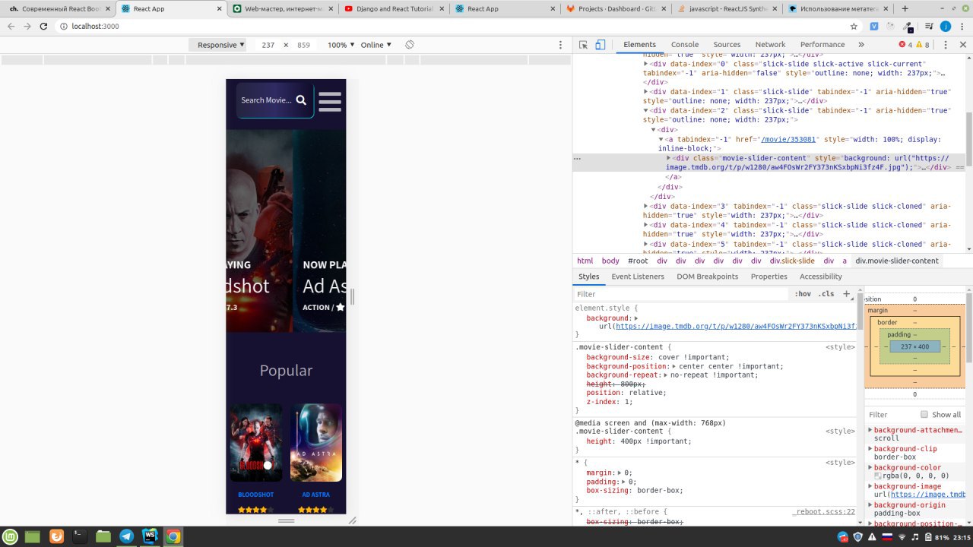973x547 pixels.
Task: Expand the background-color computed property
Action: (x=870, y=468)
